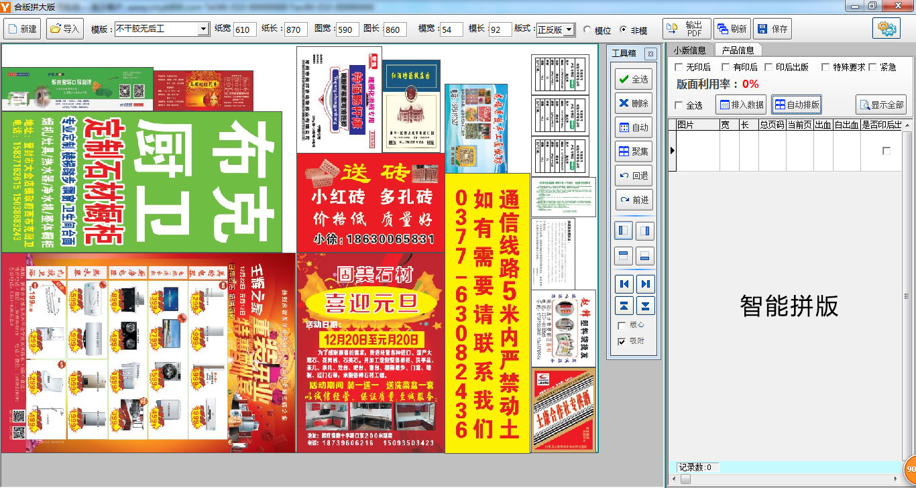Click the align-left icon in toolbox

[624, 231]
